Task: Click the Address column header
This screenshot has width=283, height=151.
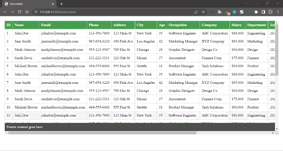Action: pos(123,25)
